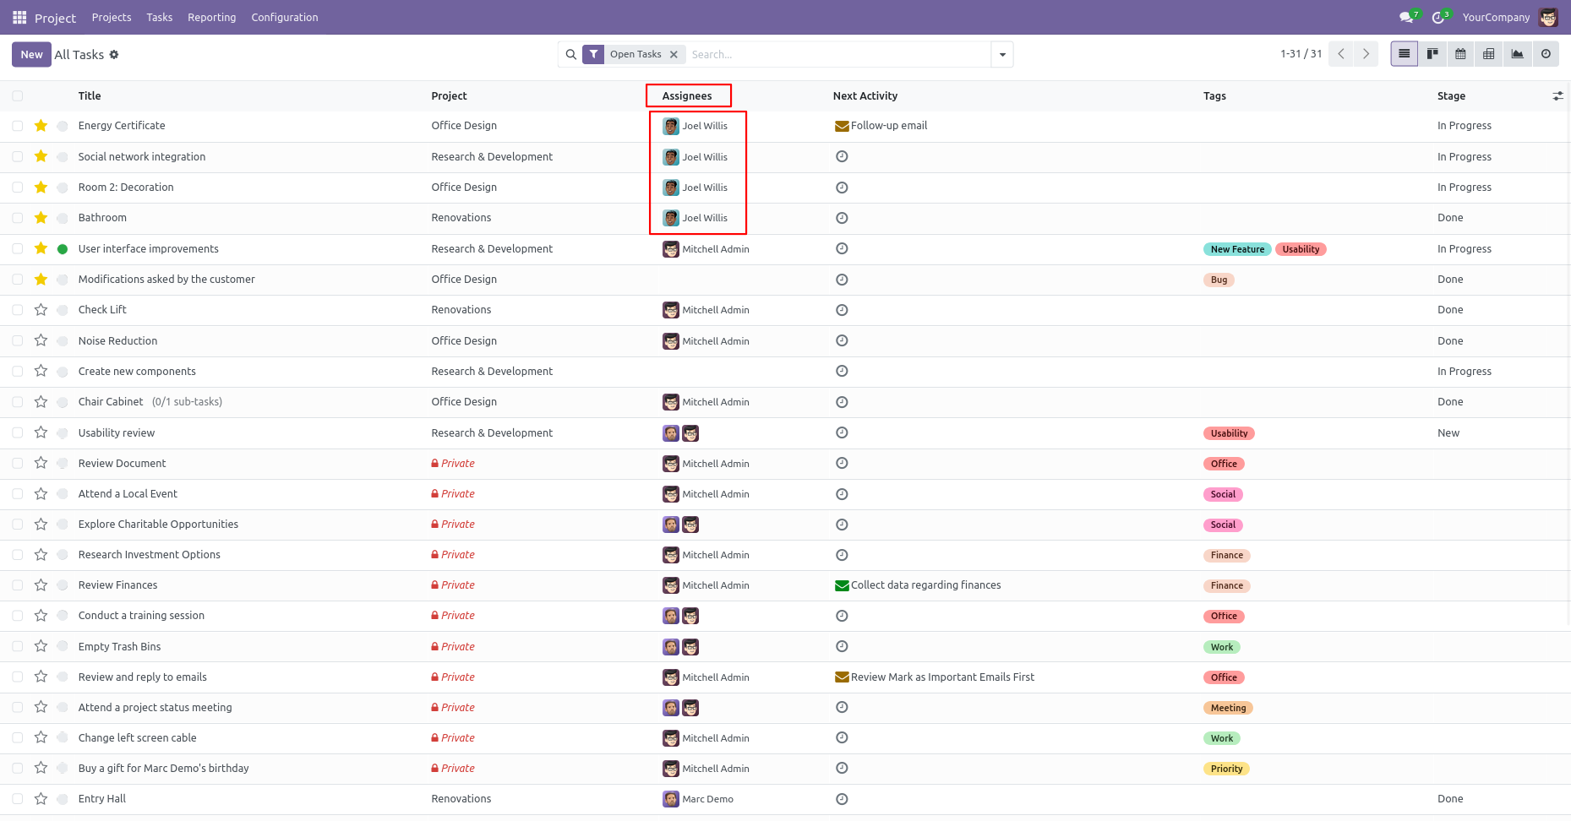Open the Projects menu
The image size is (1571, 821).
(x=112, y=17)
